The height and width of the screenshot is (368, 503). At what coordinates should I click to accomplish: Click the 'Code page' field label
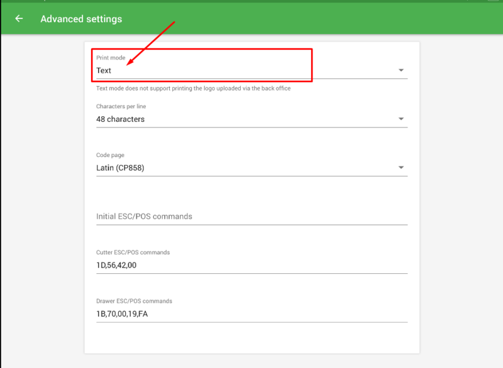(x=110, y=155)
